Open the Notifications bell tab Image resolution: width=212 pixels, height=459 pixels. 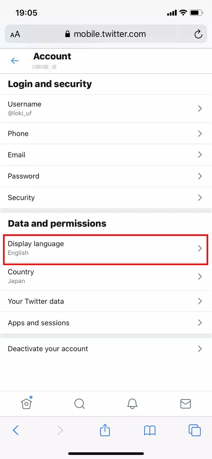pyautogui.click(x=132, y=403)
